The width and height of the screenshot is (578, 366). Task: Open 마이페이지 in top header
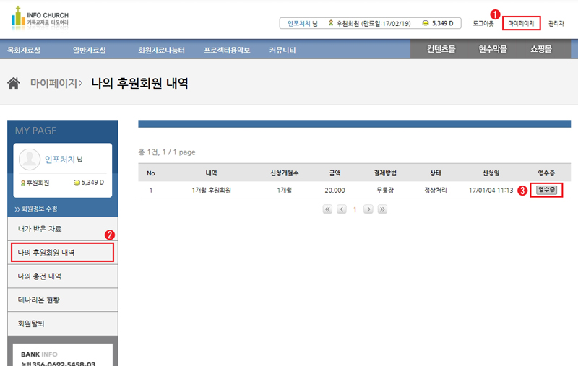click(521, 24)
